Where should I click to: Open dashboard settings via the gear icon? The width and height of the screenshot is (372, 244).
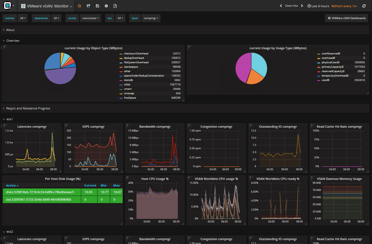[106, 6]
